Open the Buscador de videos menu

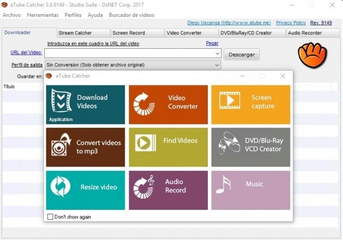131,15
